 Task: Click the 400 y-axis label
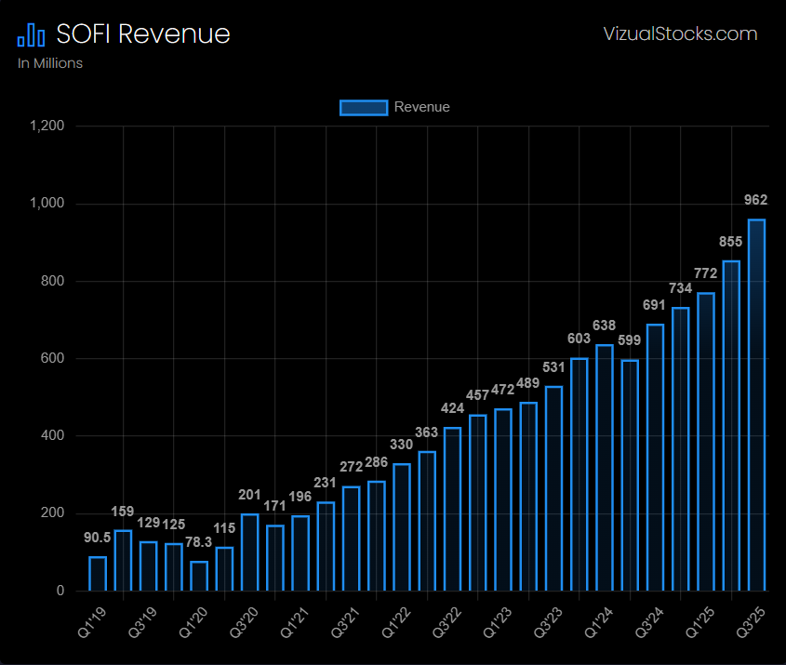coord(52,435)
